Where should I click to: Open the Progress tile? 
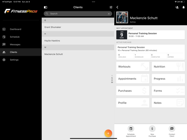tap(168, 79)
